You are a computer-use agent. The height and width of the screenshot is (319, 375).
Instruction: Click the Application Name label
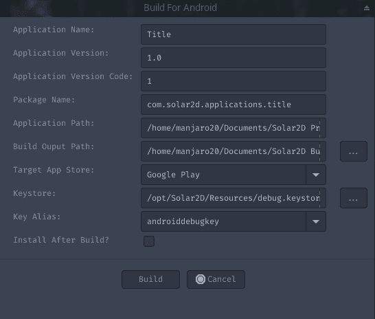pyautogui.click(x=54, y=30)
